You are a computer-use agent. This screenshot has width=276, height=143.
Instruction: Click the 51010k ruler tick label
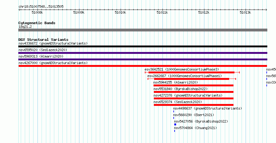120,12
